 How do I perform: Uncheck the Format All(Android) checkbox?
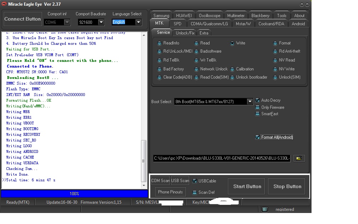pos(257,137)
